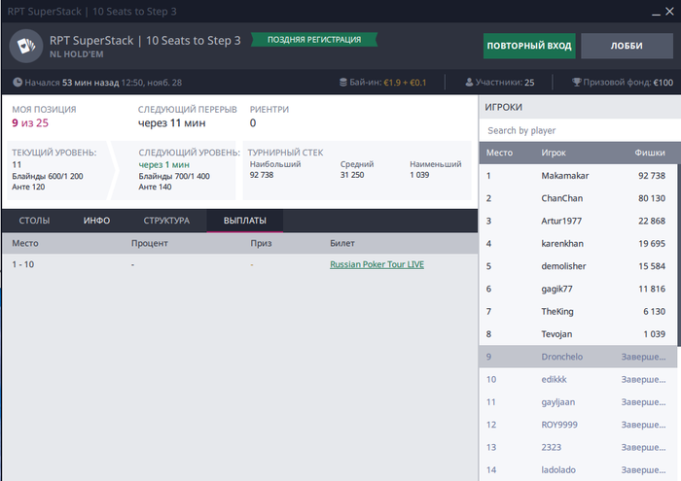This screenshot has width=681, height=481.
Task: Select player row TheKing
Action: coord(578,311)
